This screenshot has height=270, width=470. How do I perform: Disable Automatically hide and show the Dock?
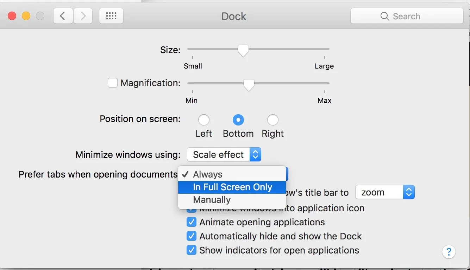click(192, 236)
